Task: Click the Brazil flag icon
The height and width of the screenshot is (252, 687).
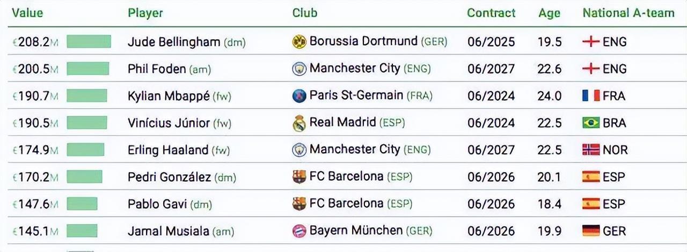Action: tap(591, 123)
